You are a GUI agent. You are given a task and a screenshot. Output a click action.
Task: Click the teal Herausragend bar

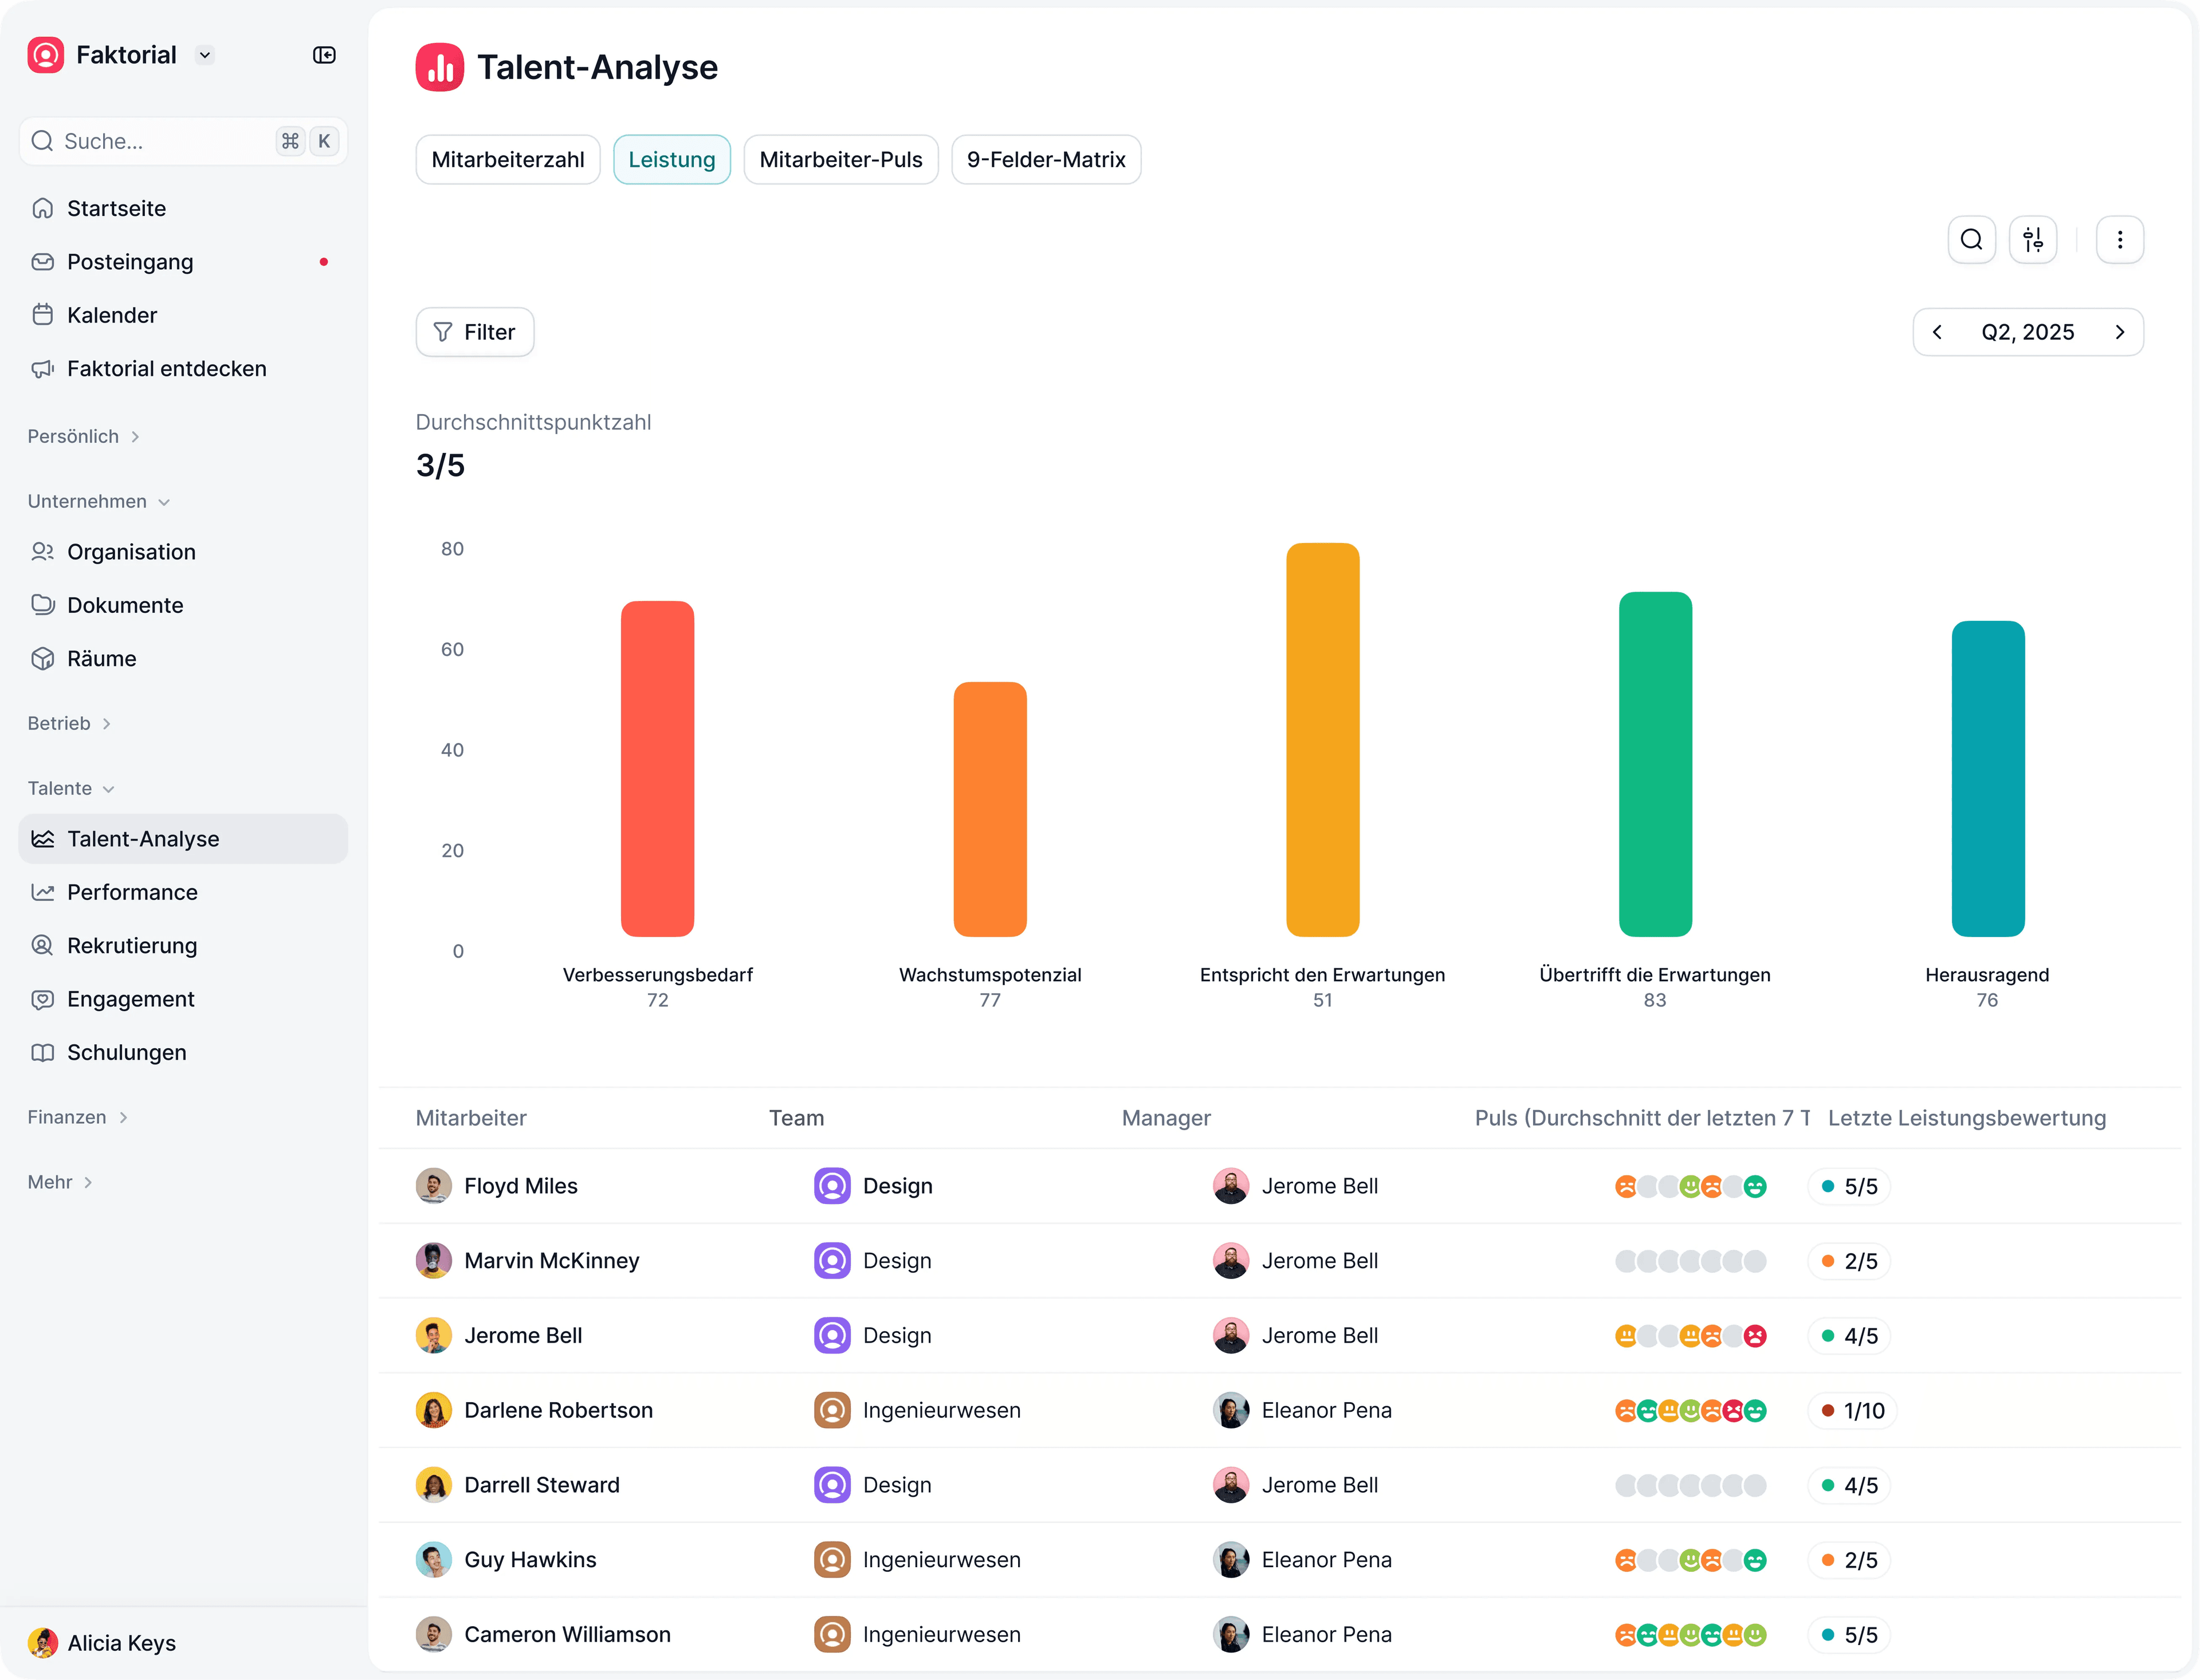click(1988, 779)
